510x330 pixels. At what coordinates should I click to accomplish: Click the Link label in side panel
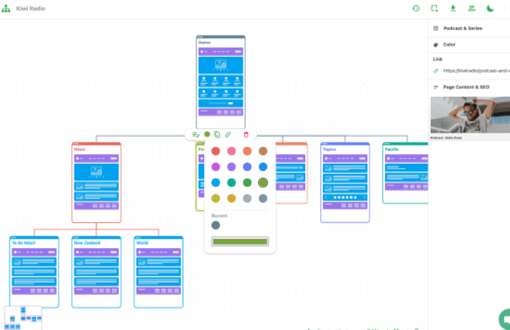click(438, 59)
